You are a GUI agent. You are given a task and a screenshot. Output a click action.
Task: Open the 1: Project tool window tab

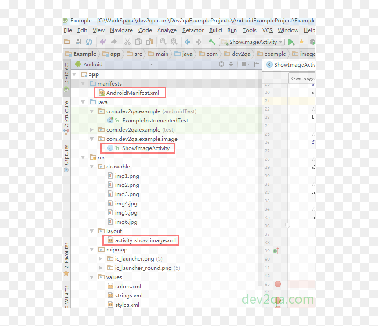pyautogui.click(x=66, y=77)
